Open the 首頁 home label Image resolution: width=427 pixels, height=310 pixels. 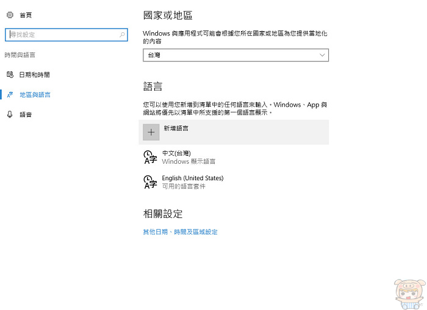click(x=26, y=15)
